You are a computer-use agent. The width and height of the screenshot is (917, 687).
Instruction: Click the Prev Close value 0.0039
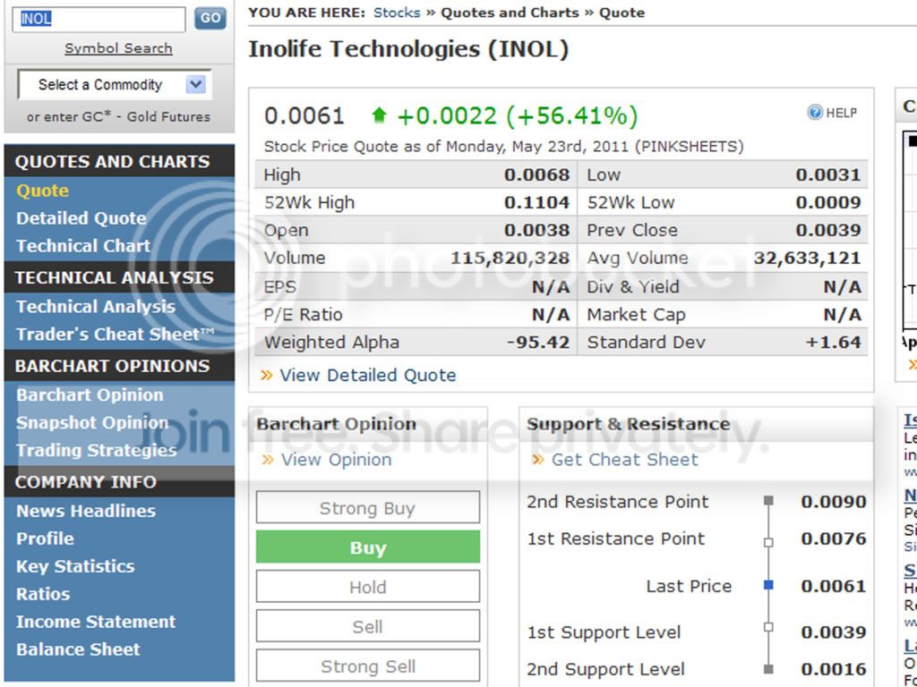click(x=828, y=230)
